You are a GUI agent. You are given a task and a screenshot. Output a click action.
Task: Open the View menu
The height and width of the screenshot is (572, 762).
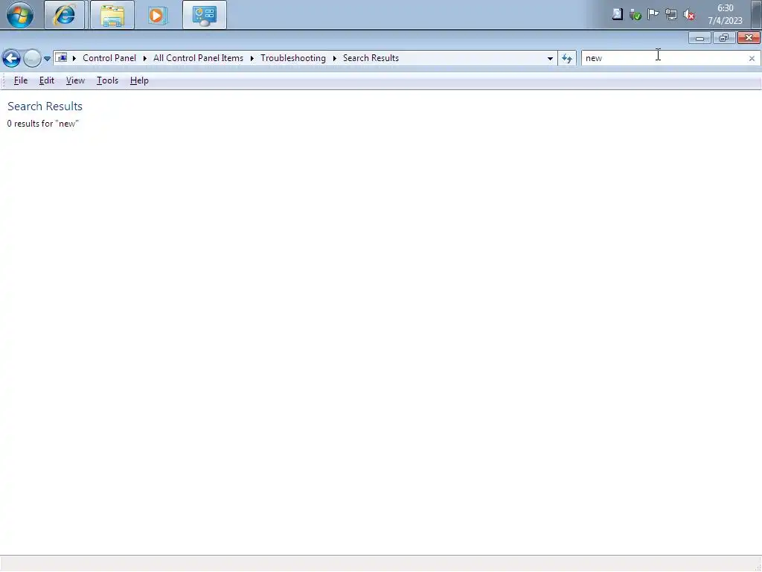pyautogui.click(x=75, y=80)
